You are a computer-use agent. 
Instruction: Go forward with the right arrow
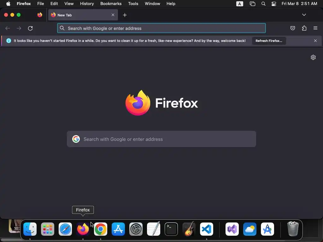[19, 28]
